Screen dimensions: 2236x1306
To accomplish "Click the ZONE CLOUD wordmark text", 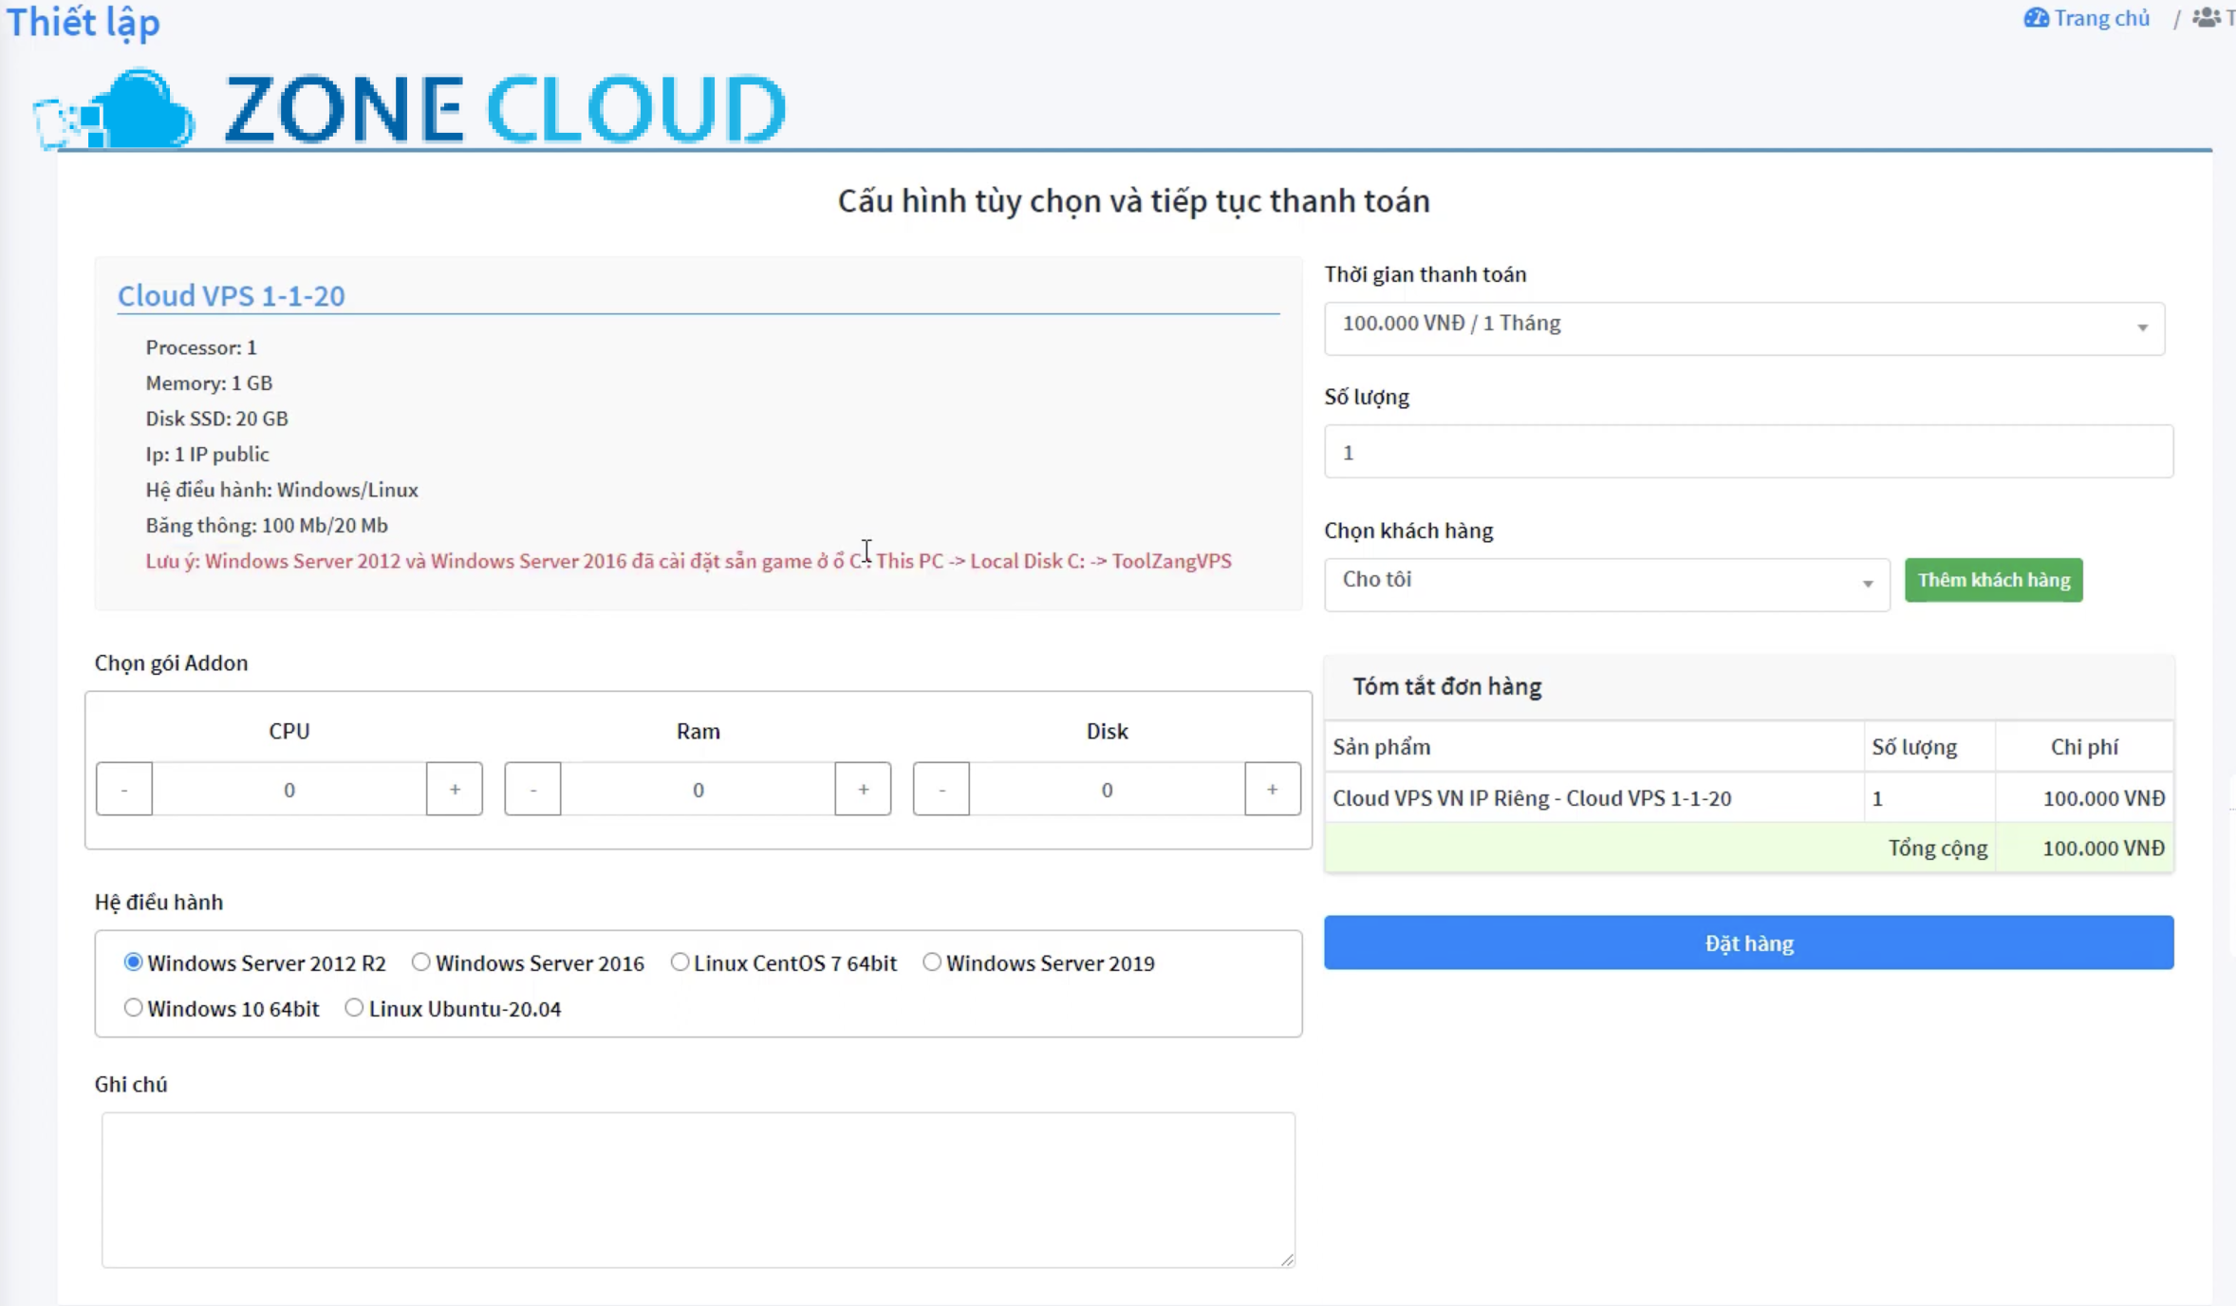I will coord(505,109).
